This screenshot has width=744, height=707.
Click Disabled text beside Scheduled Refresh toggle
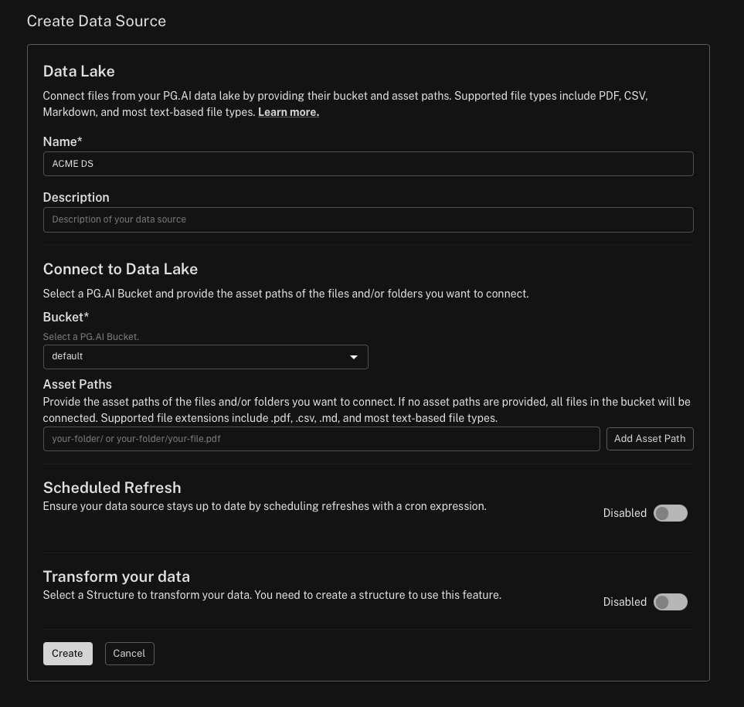(624, 513)
